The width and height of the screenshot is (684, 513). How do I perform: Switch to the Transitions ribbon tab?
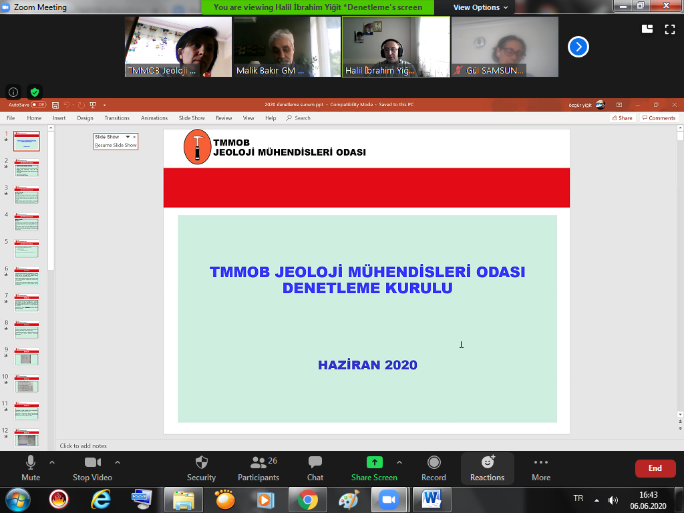point(117,118)
